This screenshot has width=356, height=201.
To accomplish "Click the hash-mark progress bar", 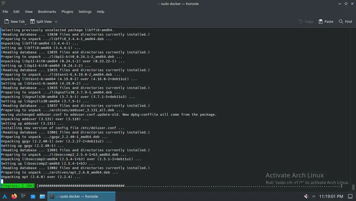I will (x=190, y=186).
